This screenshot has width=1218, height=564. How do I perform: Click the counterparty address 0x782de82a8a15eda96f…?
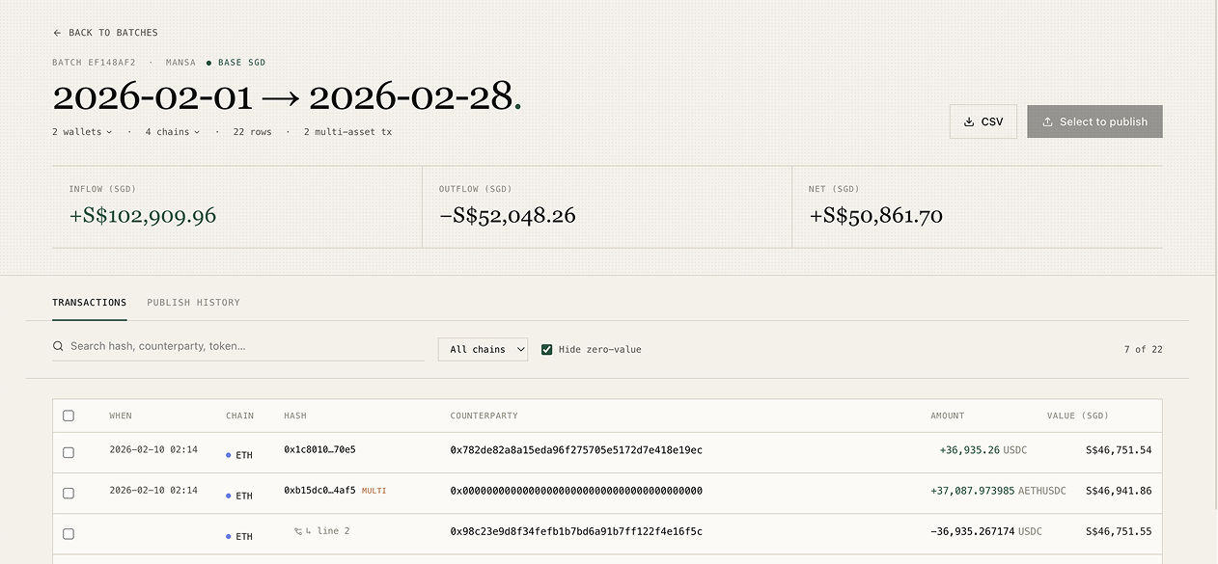tap(575, 450)
